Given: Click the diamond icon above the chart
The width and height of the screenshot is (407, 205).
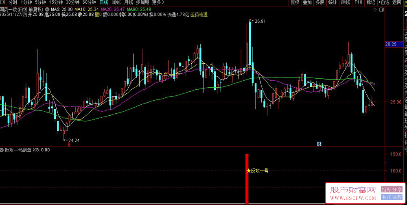Looking at the screenshot, I should click(374, 10).
